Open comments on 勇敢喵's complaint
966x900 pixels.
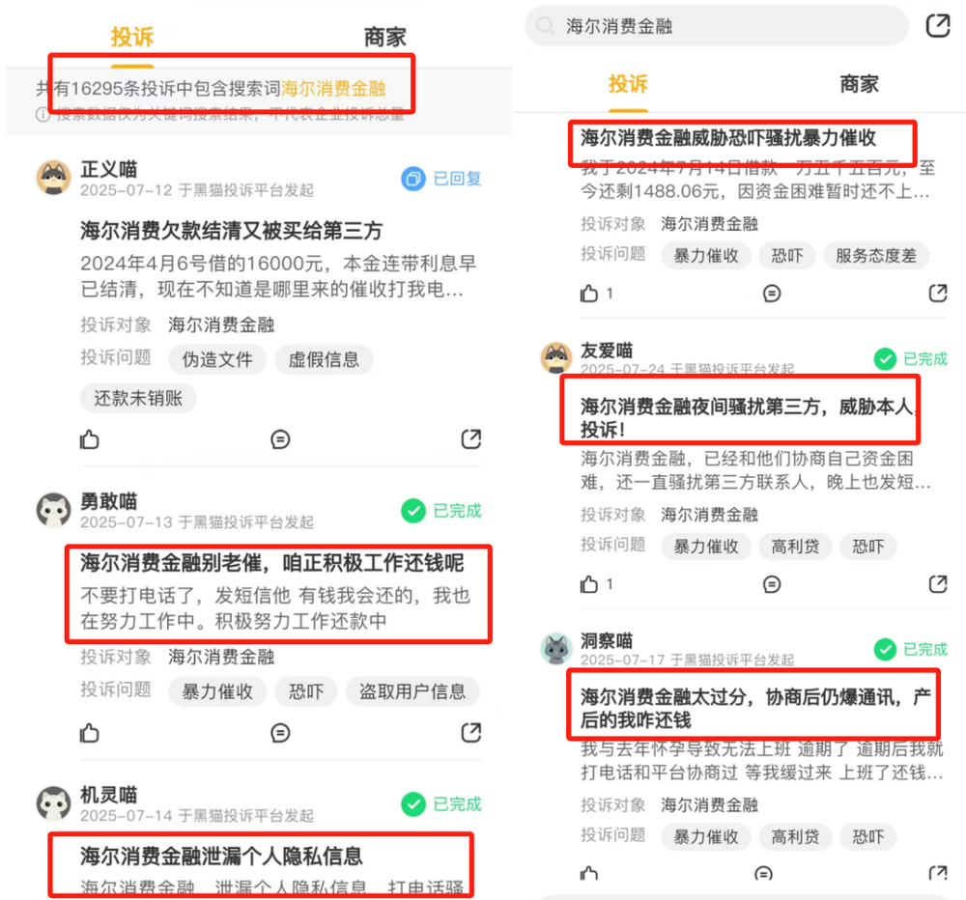click(x=280, y=732)
